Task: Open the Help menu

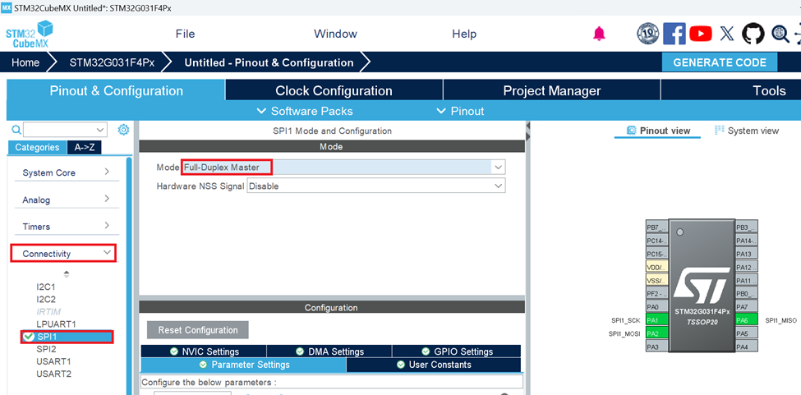Action: pos(464,34)
